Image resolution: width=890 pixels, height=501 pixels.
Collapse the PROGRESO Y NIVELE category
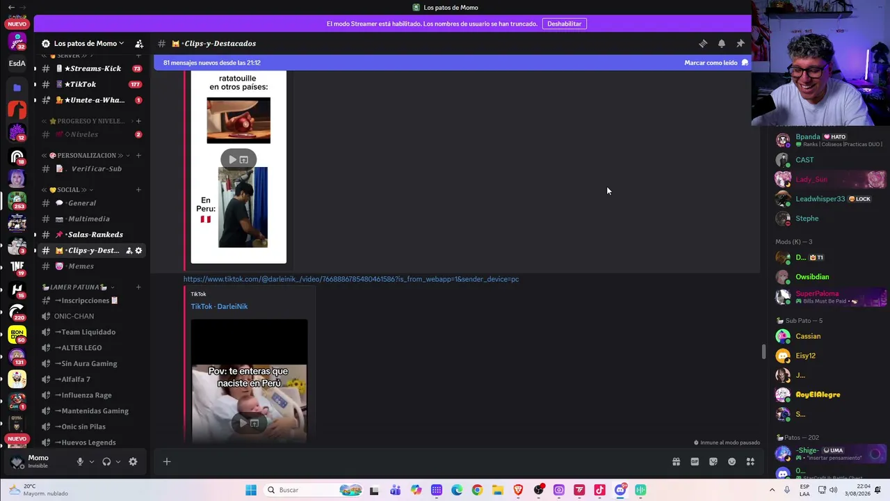[86, 121]
